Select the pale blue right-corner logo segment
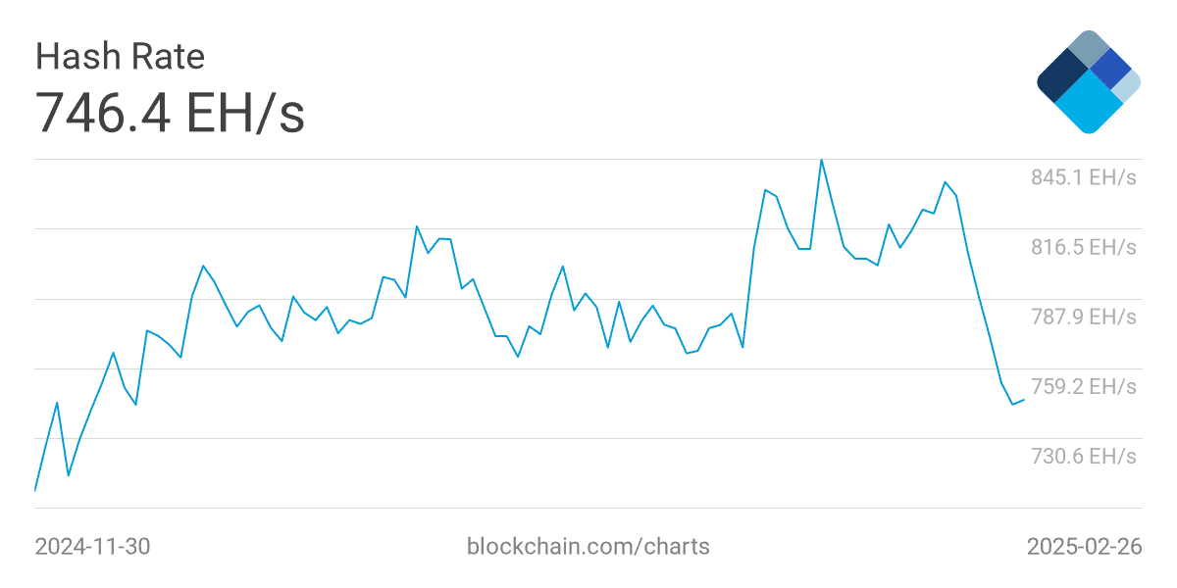Viewport: 1177px width, 588px height. pos(1128,85)
